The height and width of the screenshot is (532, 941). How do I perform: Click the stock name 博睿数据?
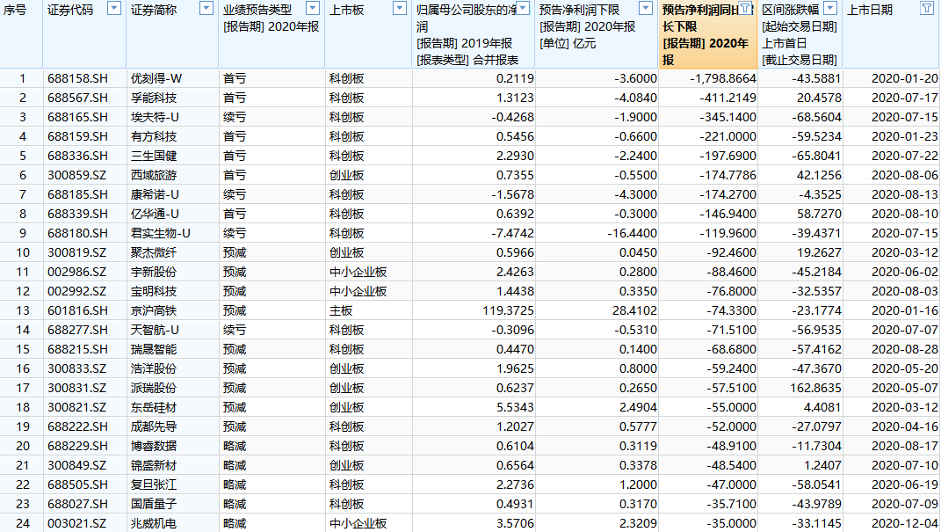[x=154, y=446]
